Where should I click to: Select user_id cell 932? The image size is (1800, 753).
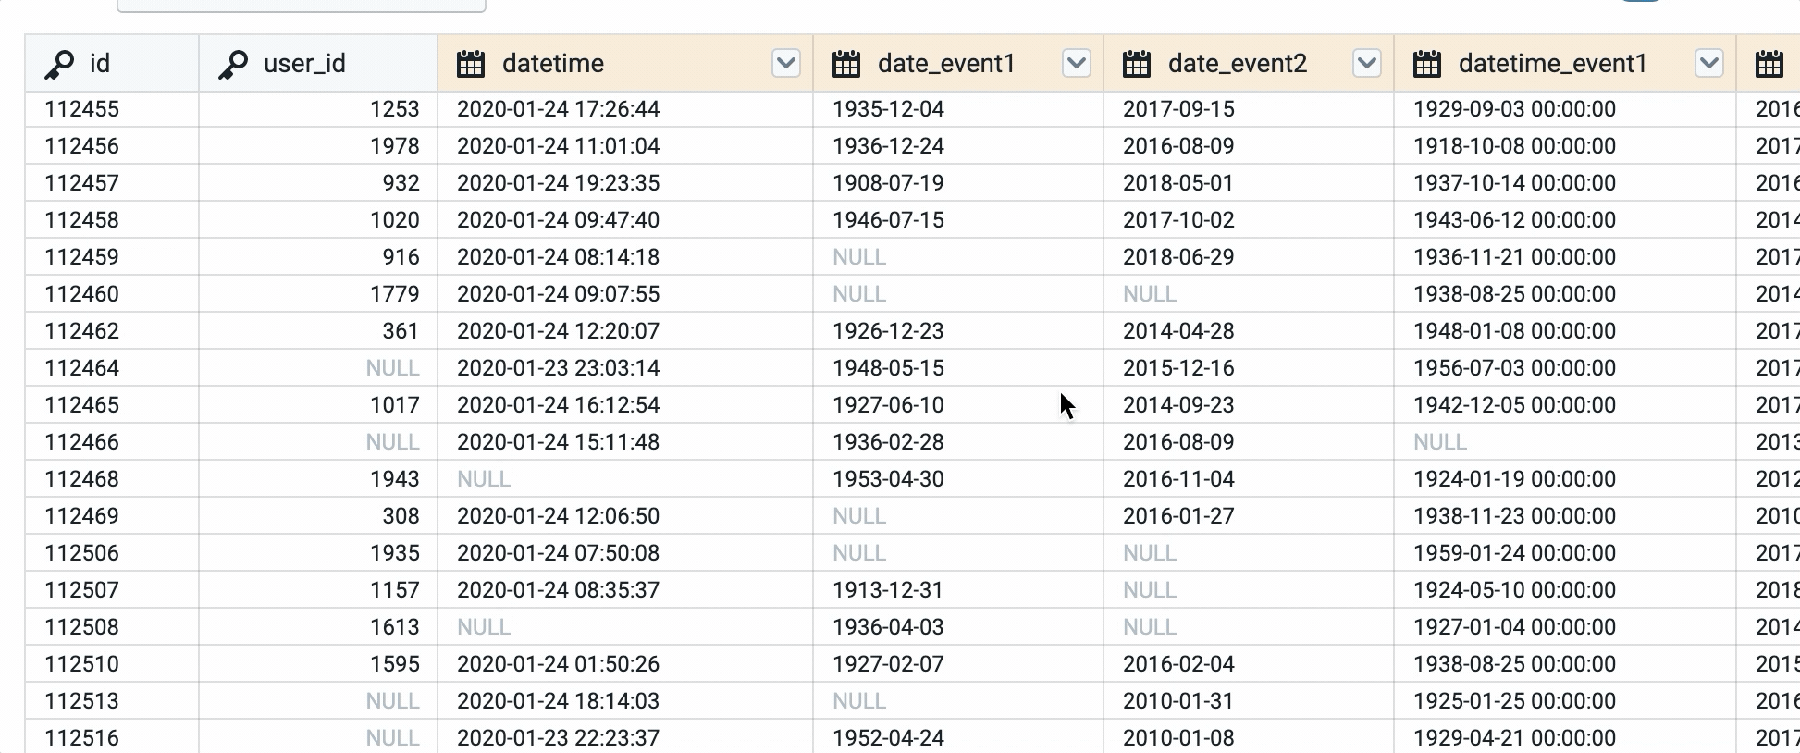(x=318, y=183)
